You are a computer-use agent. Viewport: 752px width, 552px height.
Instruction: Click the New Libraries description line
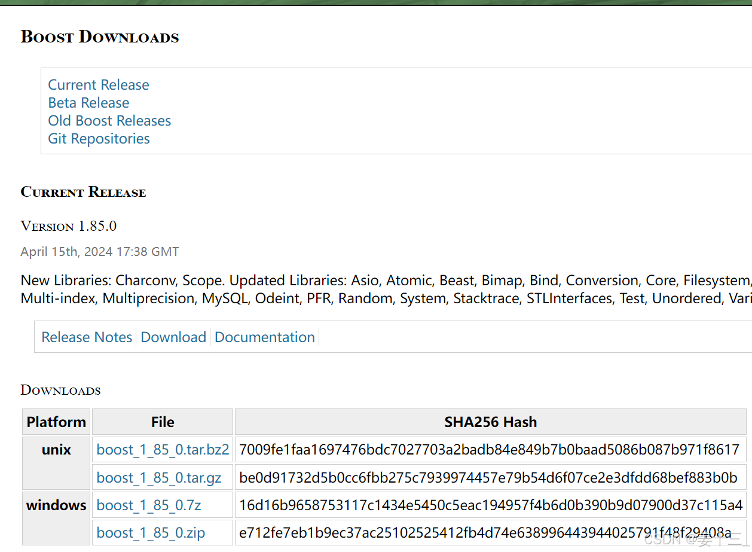386,280
